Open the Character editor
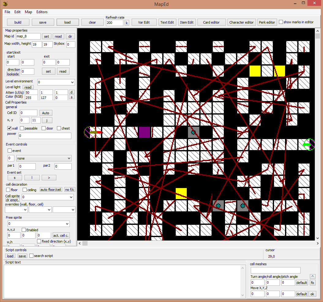The width and height of the screenshot is (323, 302). click(242, 22)
